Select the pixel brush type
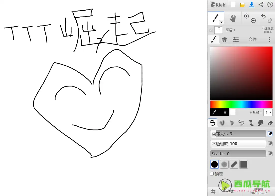 pos(241,123)
